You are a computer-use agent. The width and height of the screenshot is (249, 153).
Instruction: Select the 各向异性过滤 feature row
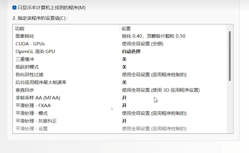[29, 75]
